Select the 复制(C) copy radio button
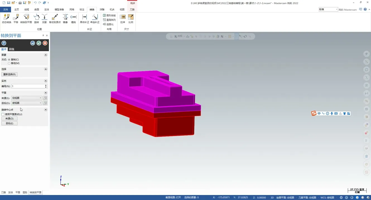 pos(9,60)
